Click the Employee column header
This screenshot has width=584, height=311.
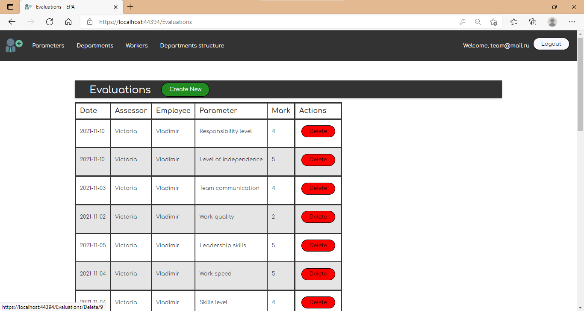tap(173, 111)
